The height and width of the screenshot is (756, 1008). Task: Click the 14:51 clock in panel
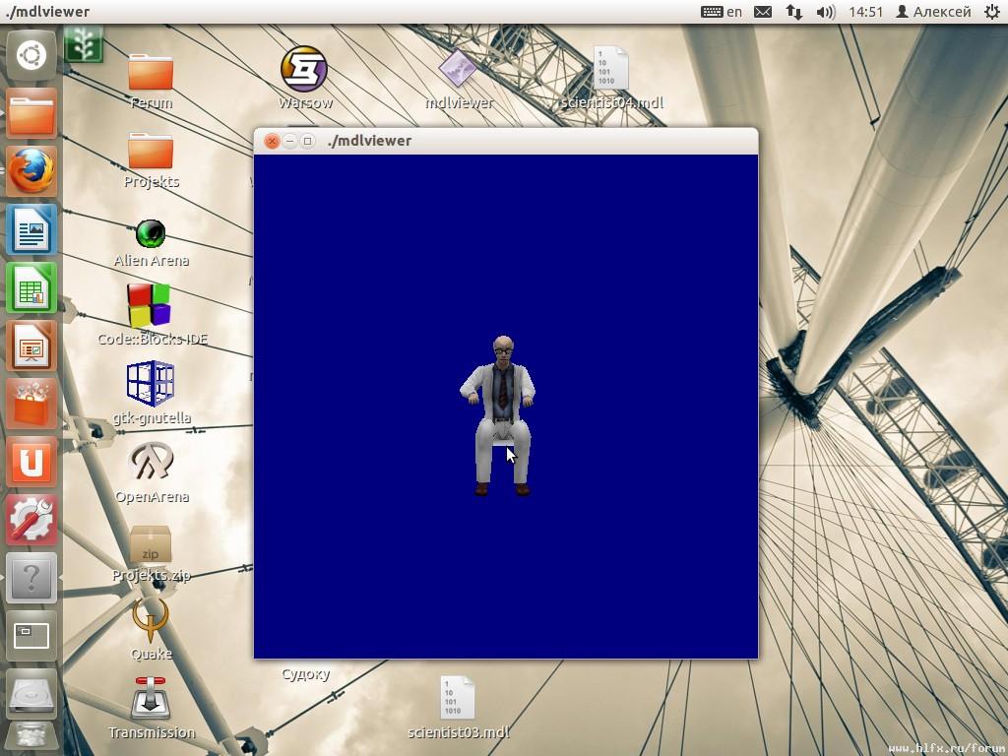coord(865,12)
